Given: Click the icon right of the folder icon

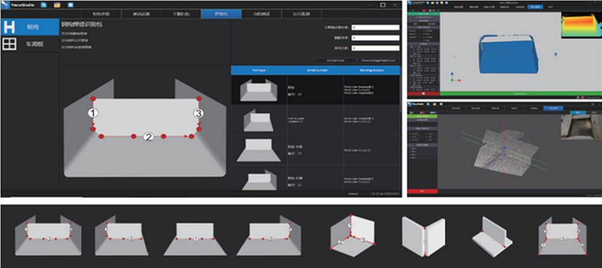Looking at the screenshot, I should coord(70,5).
